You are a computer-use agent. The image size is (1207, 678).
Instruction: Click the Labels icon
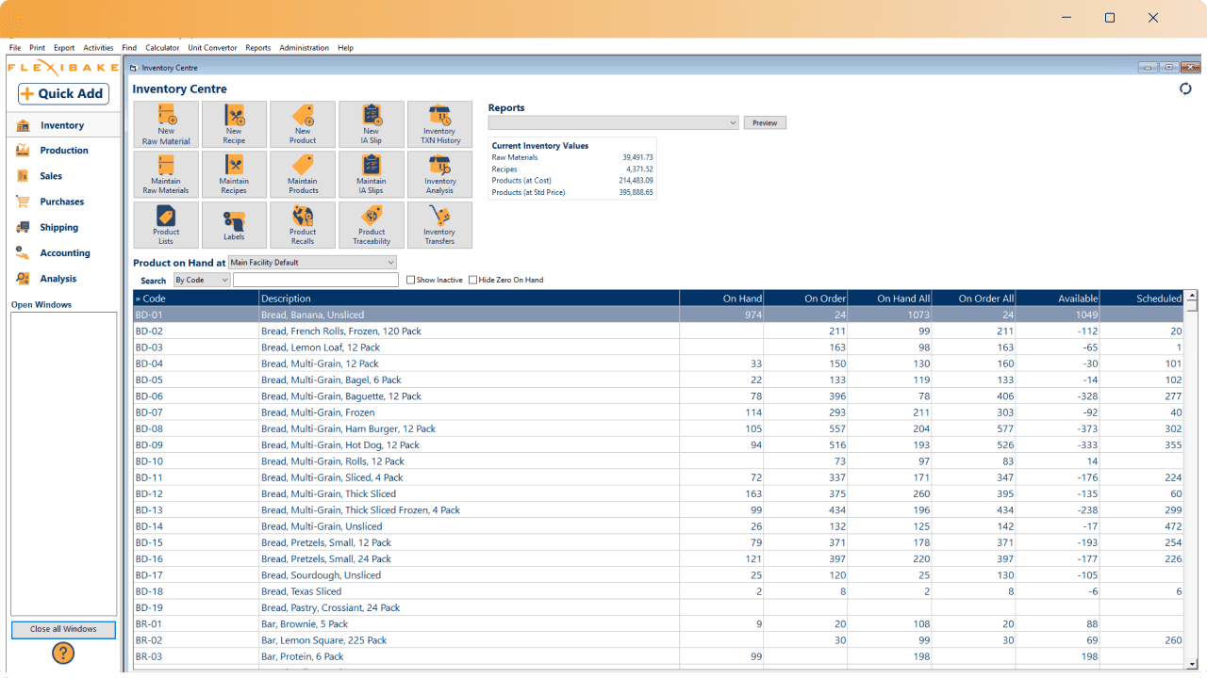[234, 225]
